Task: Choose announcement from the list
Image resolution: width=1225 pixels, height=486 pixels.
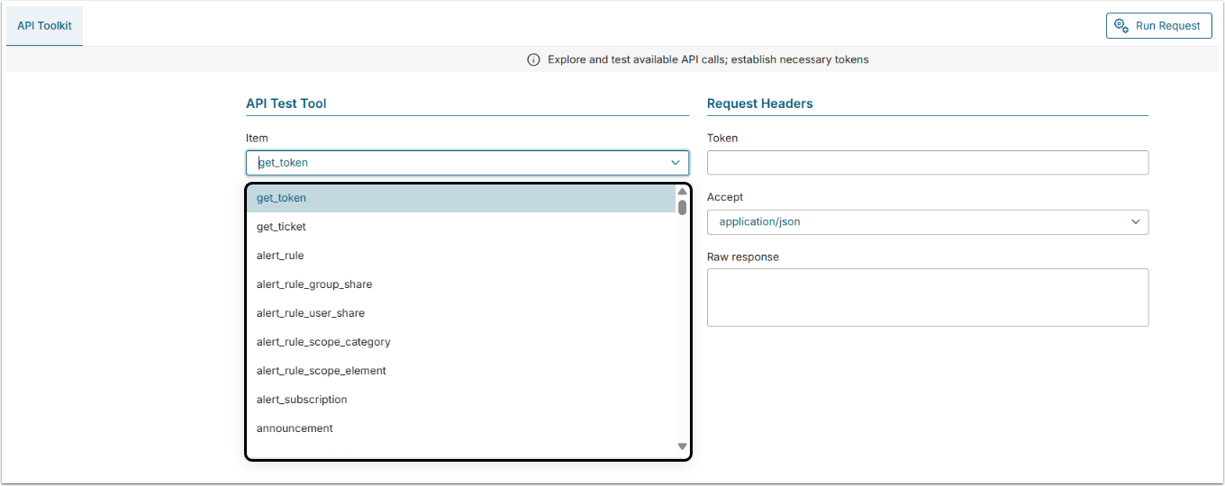Action: 295,428
